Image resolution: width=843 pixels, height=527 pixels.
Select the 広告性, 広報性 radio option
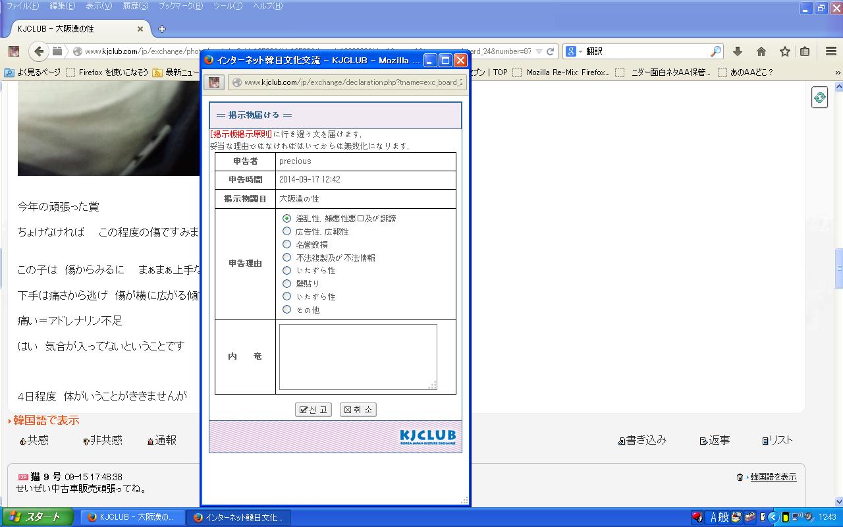286,231
